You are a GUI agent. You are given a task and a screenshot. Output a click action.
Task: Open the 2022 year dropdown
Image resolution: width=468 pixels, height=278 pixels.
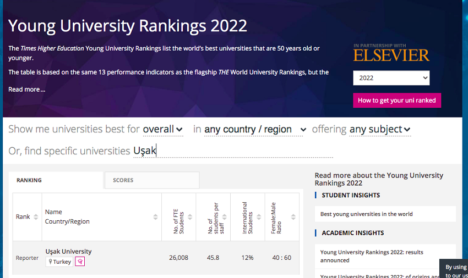click(391, 78)
